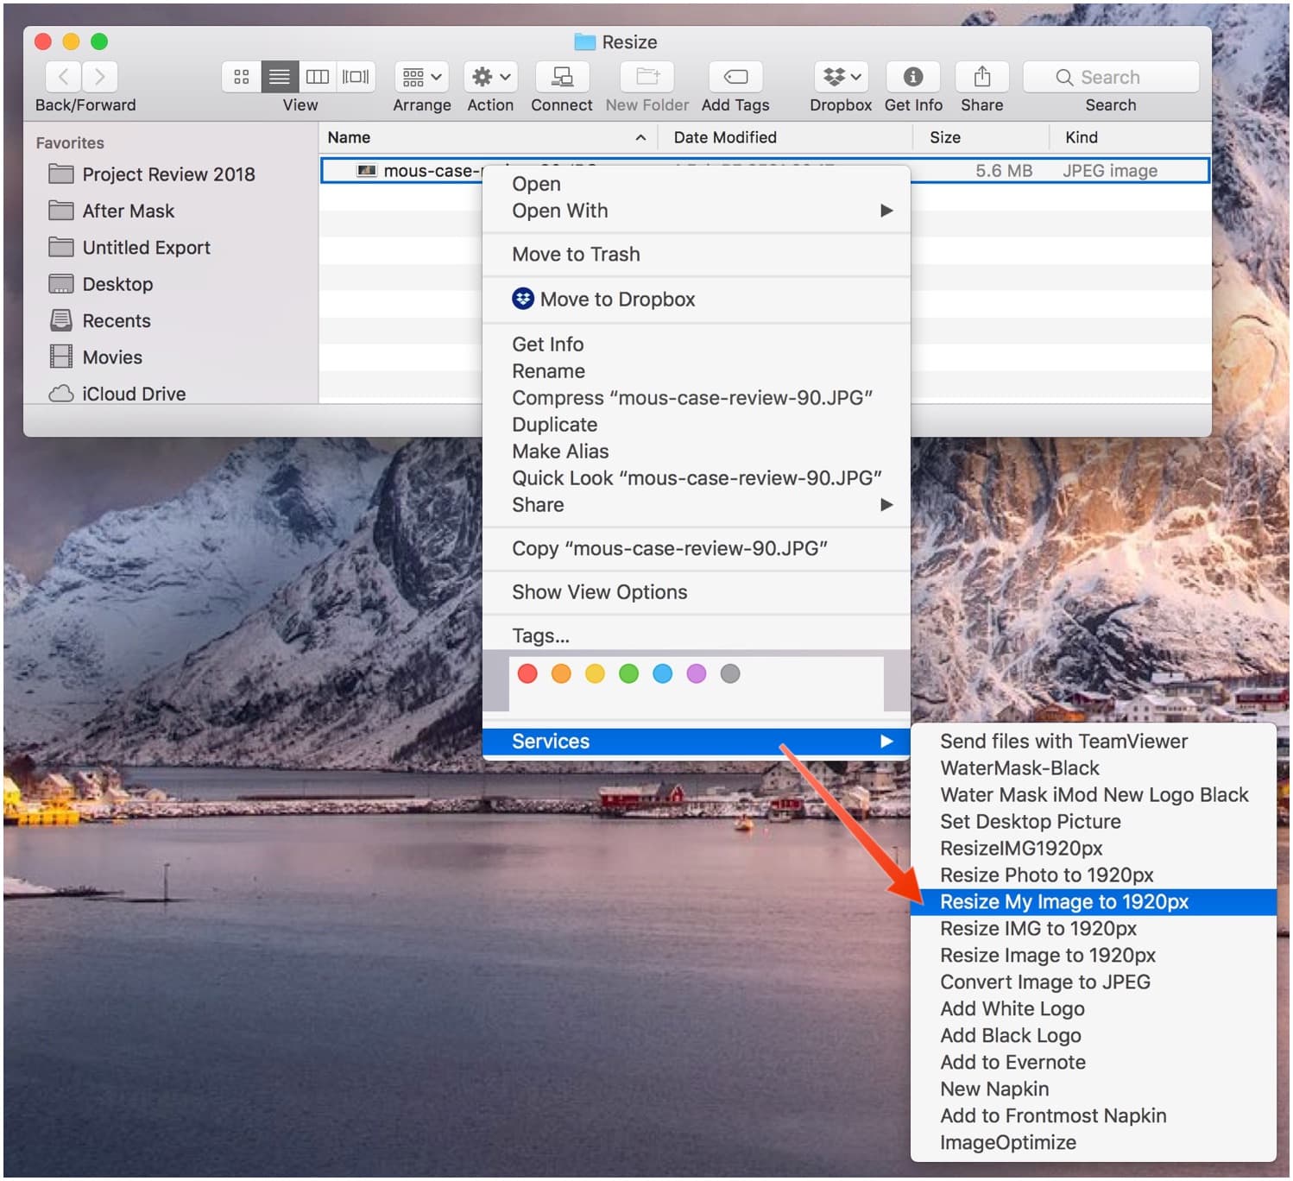This screenshot has width=1293, height=1181.
Task: Click the Get Info toolbar icon
Action: coord(912,77)
